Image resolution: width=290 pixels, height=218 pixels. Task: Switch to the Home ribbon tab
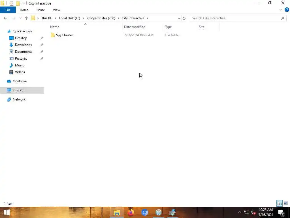tap(24, 10)
